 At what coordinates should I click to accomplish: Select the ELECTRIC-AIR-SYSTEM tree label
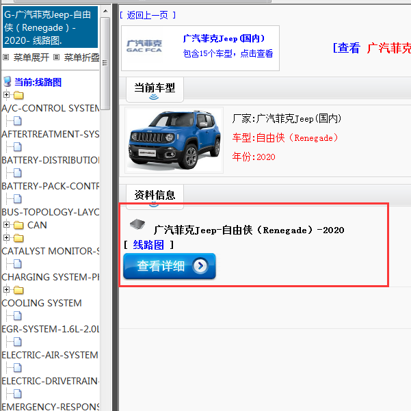click(x=50, y=355)
